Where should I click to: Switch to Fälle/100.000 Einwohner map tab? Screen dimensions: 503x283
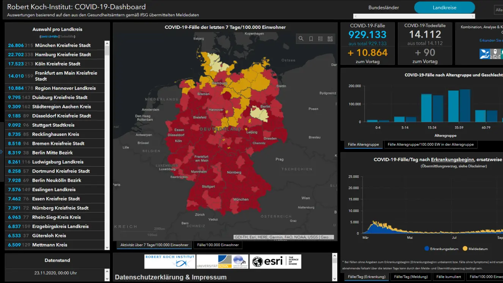click(x=218, y=245)
